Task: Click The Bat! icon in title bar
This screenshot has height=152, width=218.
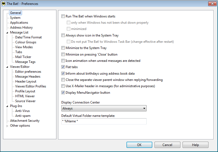Action: [x=4, y=4]
